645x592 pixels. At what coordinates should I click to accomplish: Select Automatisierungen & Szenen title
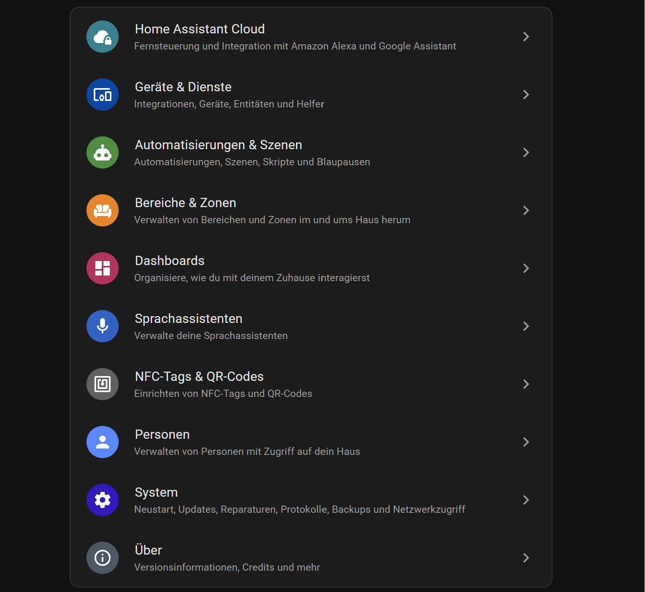pyautogui.click(x=218, y=145)
